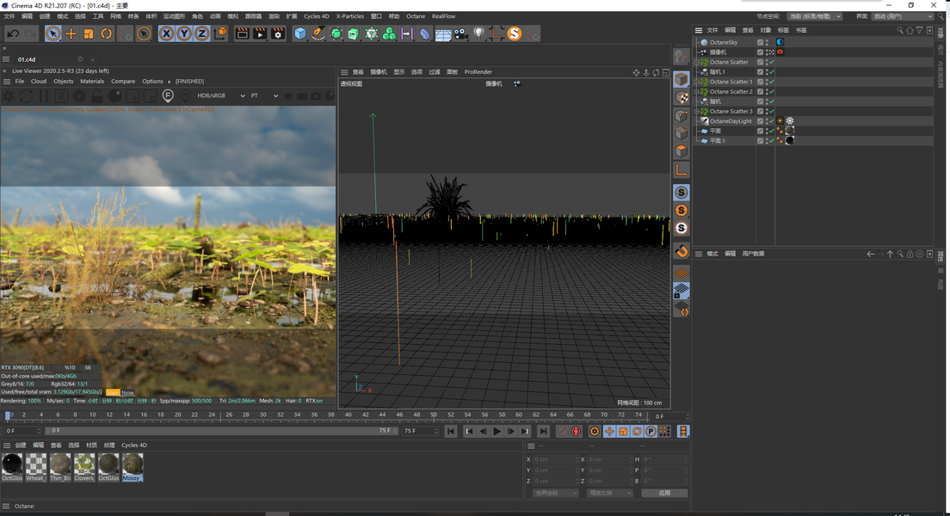Toggle visibility dots for OctaneSky object
This screenshot has width=950, height=516.
[x=767, y=42]
